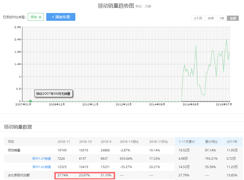Click the 2018-9 column header

point(106,142)
